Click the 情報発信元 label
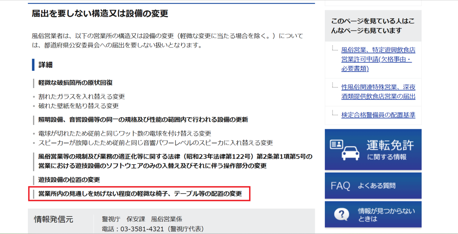 click(x=53, y=219)
